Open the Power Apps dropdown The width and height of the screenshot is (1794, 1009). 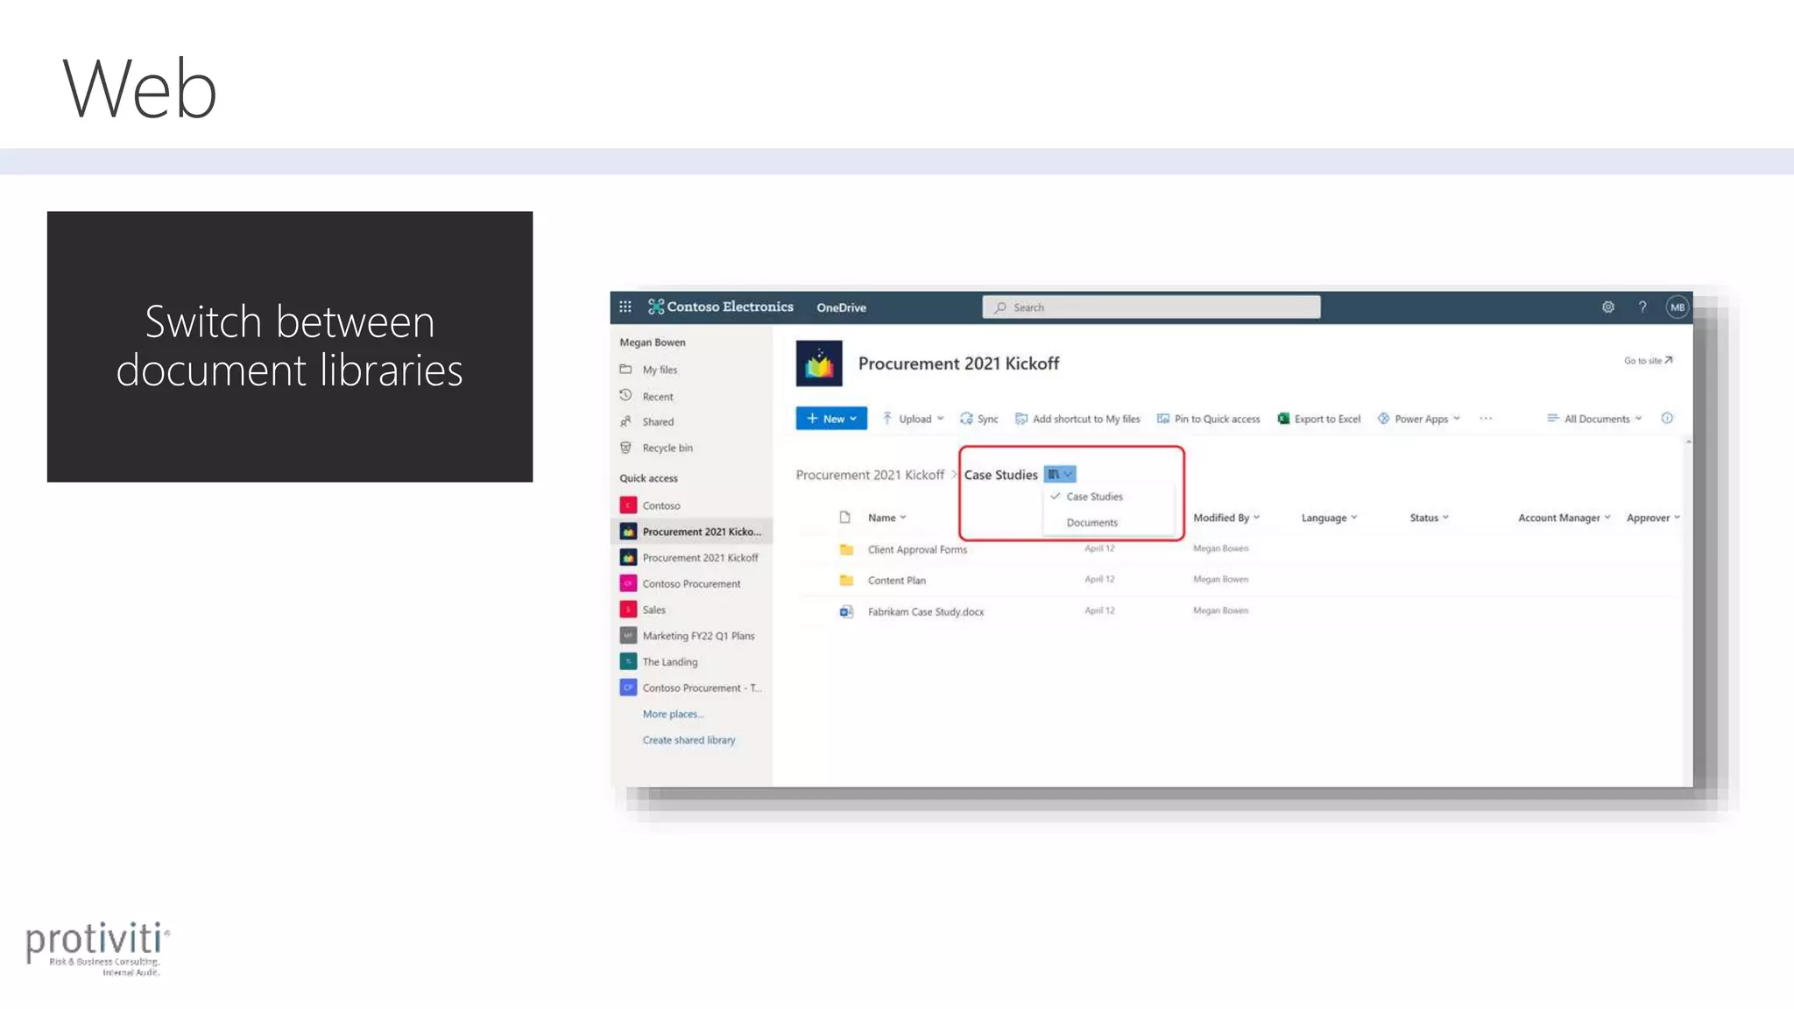click(1418, 419)
